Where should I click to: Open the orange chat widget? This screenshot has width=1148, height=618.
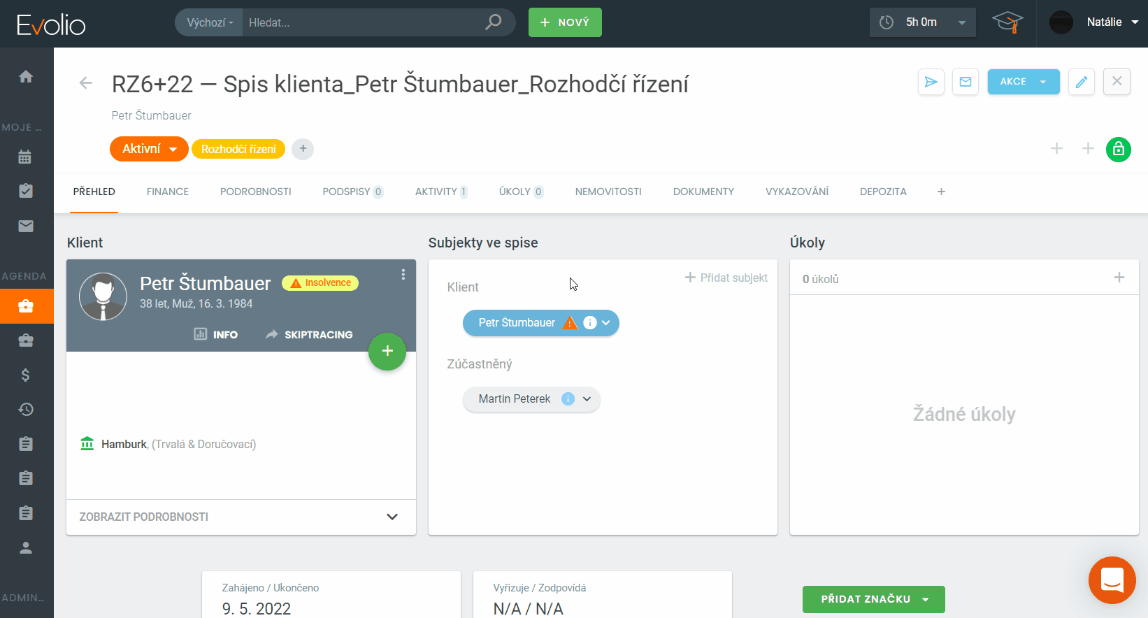pos(1112,580)
